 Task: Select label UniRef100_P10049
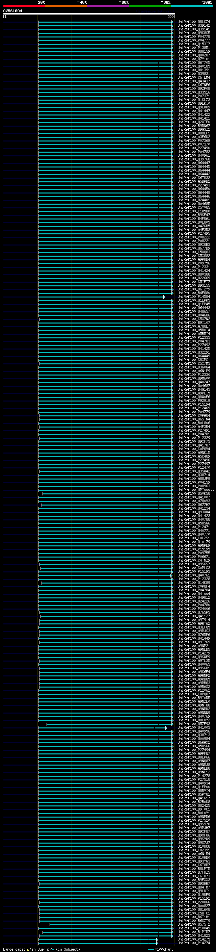193,928
